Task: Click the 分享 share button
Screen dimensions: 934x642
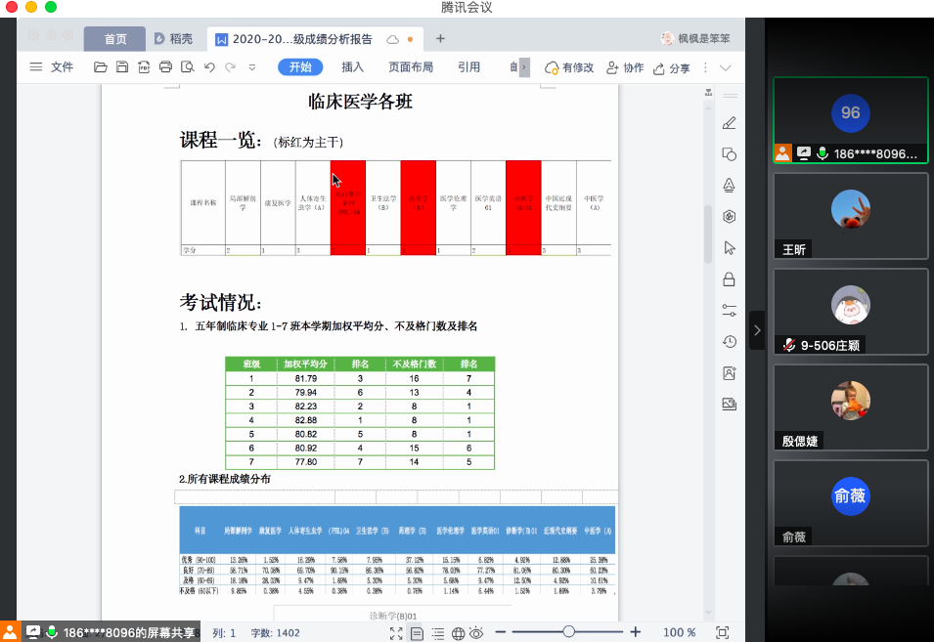Action: click(672, 68)
